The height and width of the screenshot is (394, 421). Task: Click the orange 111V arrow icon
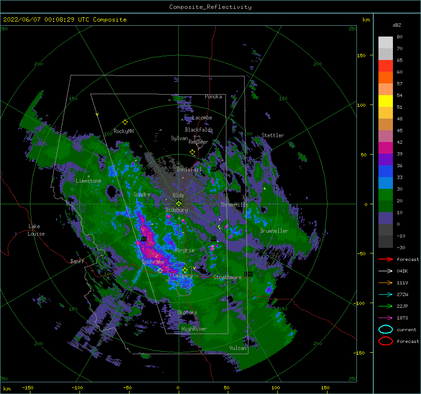pyautogui.click(x=385, y=282)
